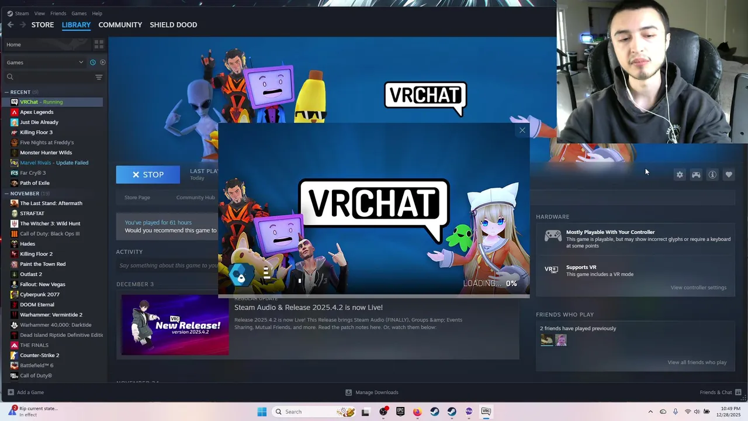Open Steam Audio & Release 2025.4.2 post
Screen dimensions: 748x421
coord(309,308)
